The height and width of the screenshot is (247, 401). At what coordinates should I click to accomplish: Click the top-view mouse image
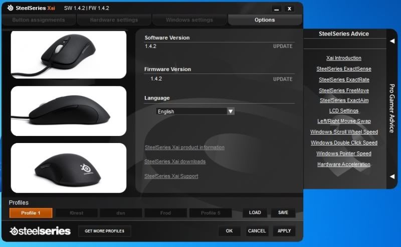coord(69,54)
